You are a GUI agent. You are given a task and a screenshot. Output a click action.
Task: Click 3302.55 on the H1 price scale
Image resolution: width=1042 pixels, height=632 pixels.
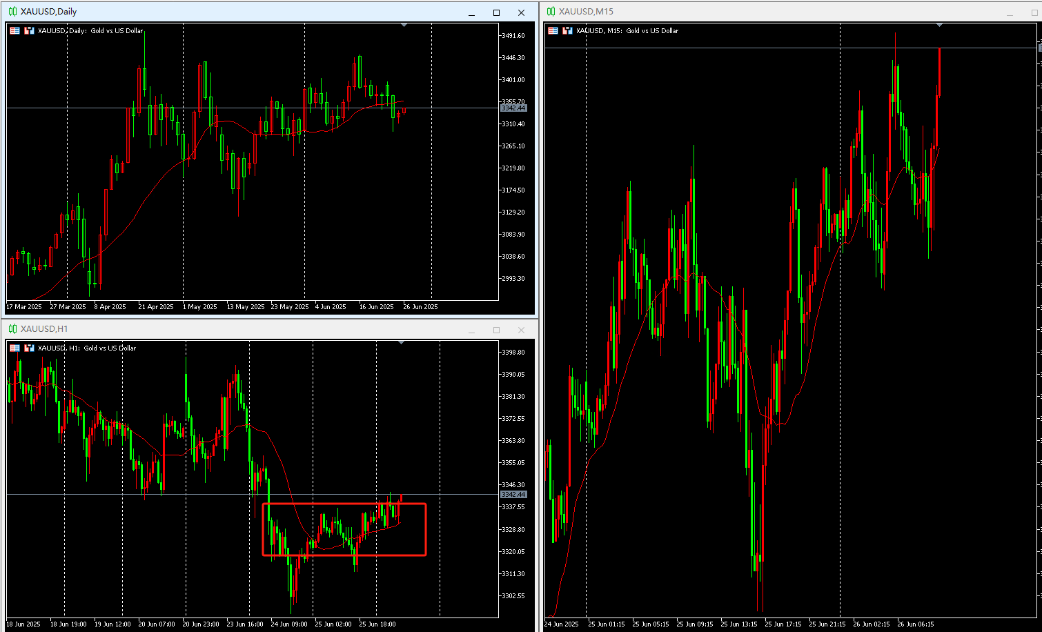click(513, 596)
